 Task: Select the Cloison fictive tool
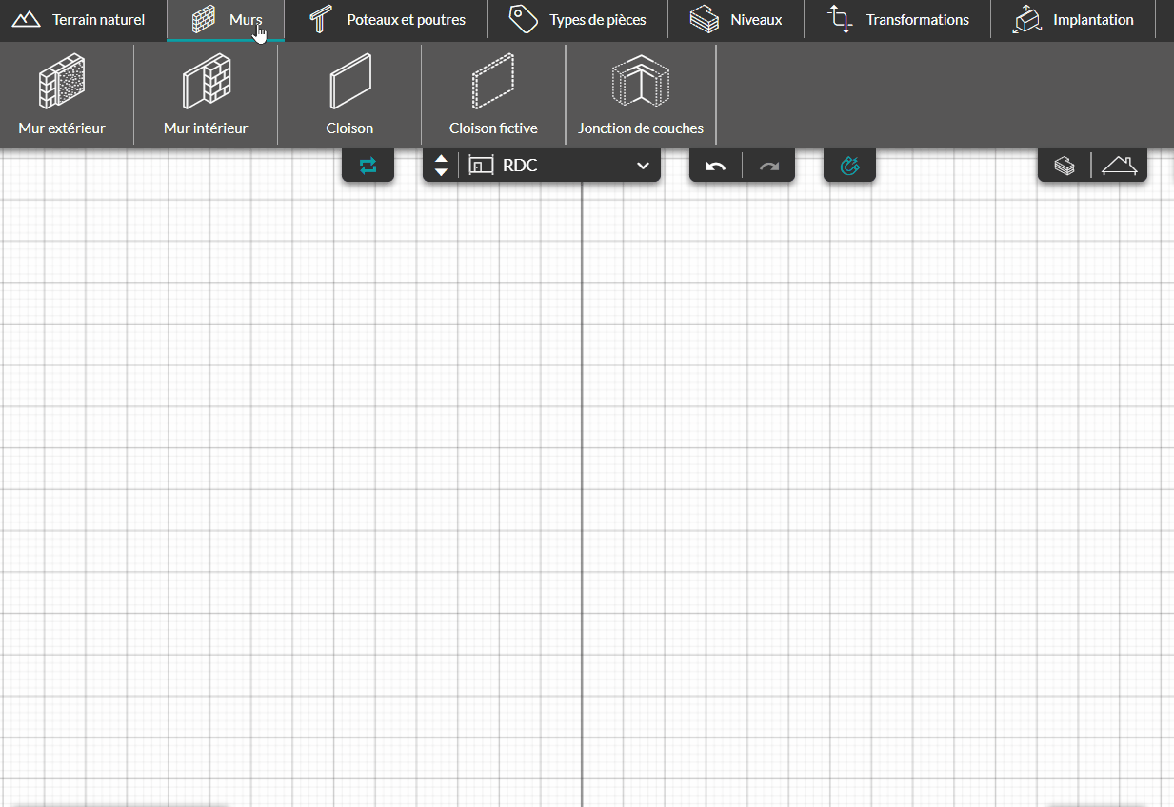493,94
